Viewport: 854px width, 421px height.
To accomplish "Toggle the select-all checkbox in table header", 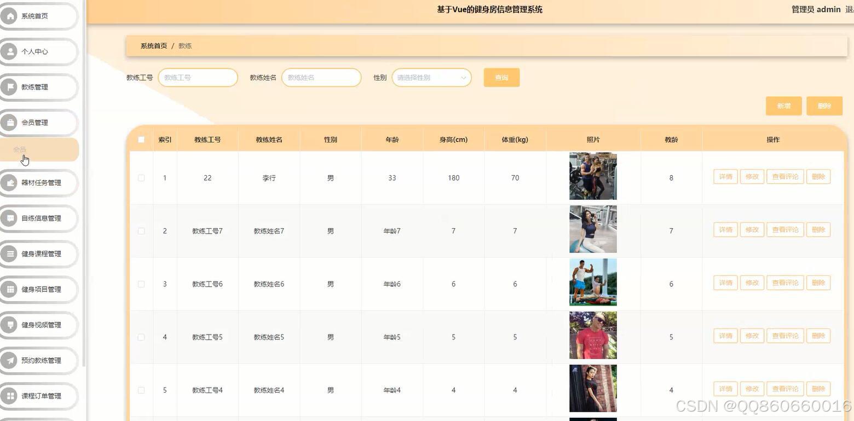I will (x=141, y=140).
